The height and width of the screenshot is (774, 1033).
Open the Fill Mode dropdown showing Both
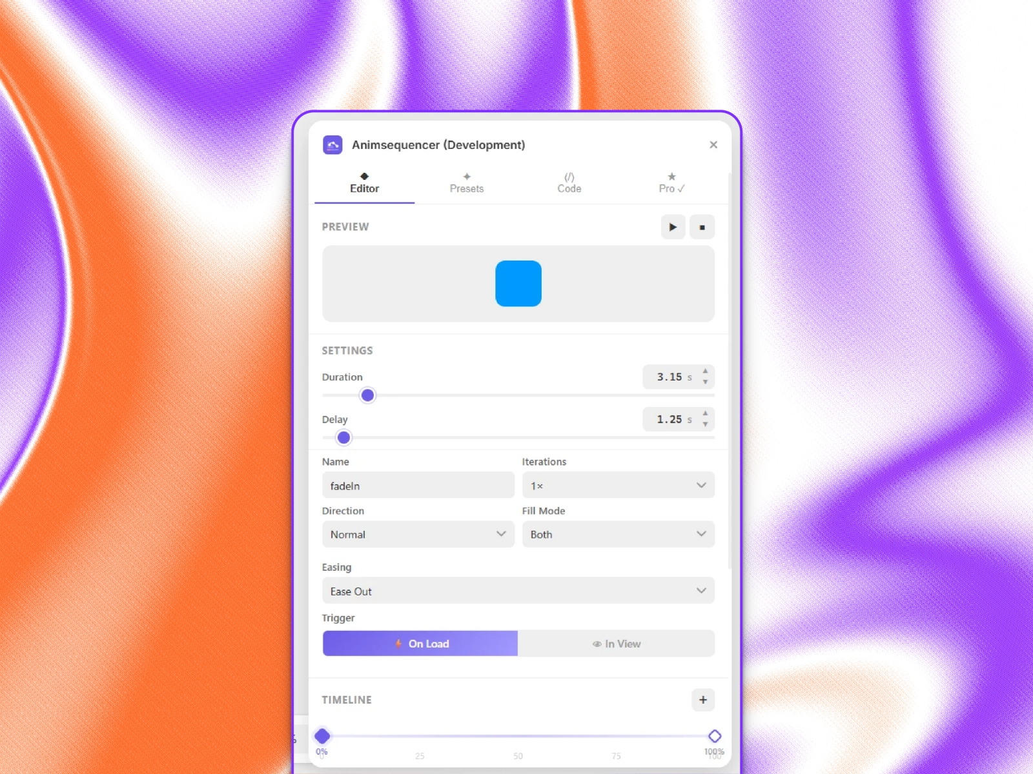[x=618, y=534]
